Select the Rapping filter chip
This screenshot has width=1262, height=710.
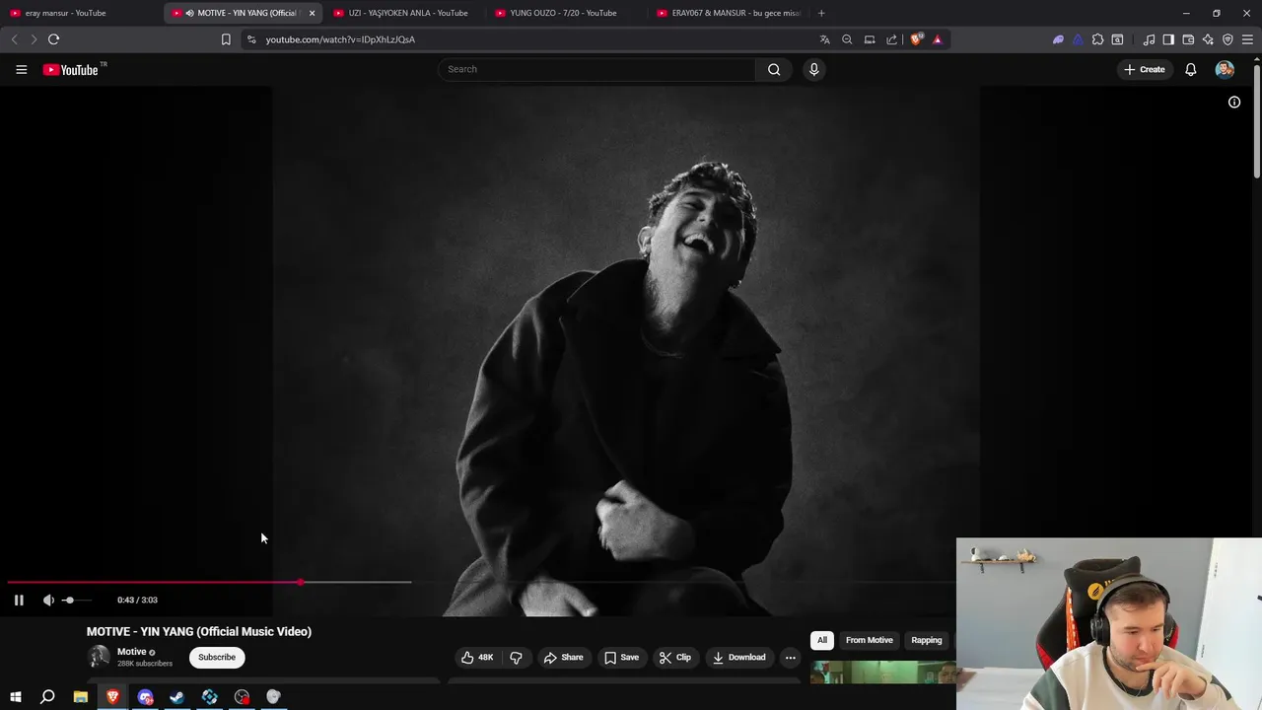926,640
